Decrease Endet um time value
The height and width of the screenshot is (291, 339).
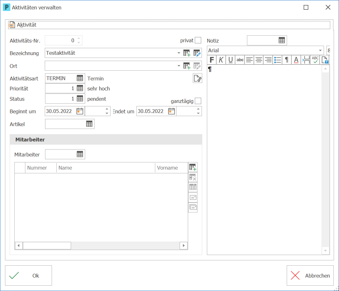click(x=198, y=113)
